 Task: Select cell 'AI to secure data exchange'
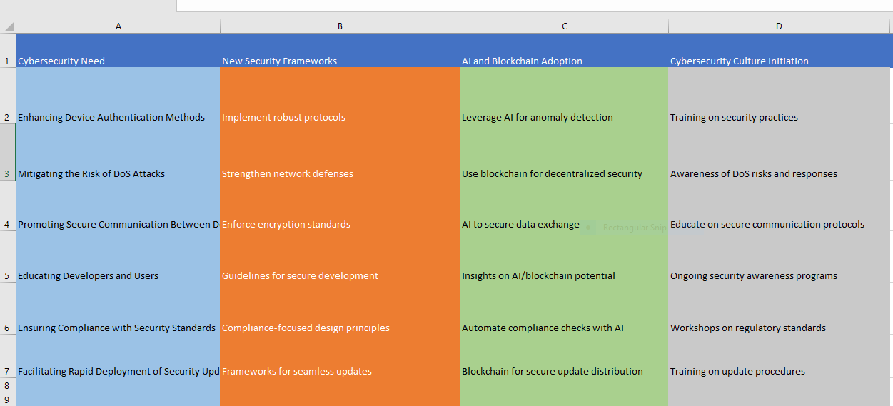(x=564, y=205)
